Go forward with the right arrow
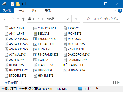This screenshot has height=92, width=123. point(12,19)
